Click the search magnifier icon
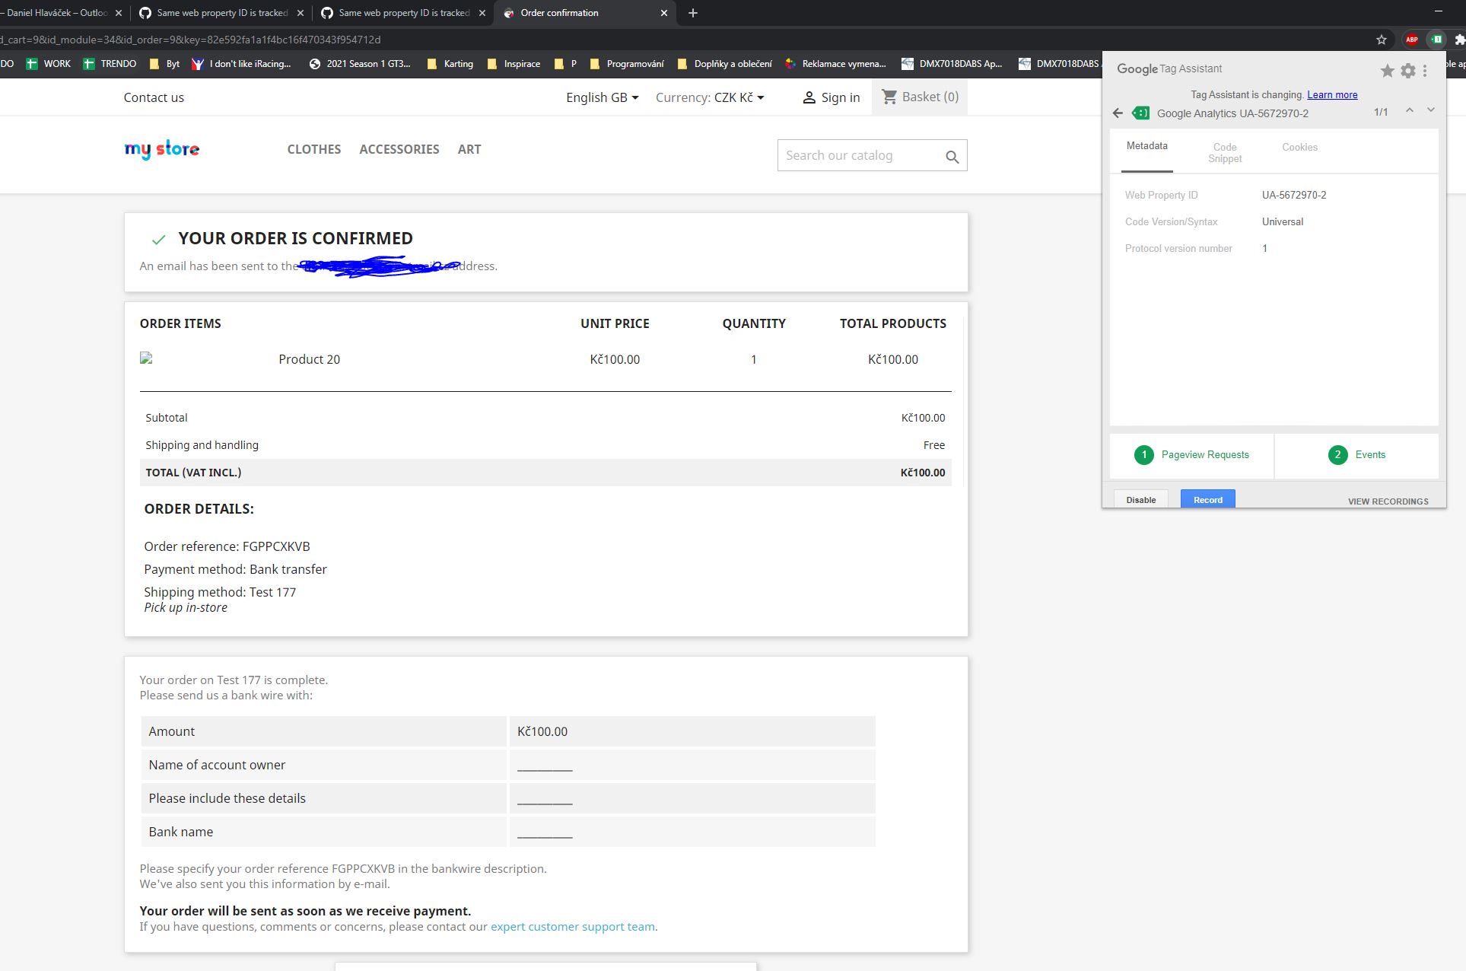This screenshot has height=971, width=1466. (x=952, y=157)
